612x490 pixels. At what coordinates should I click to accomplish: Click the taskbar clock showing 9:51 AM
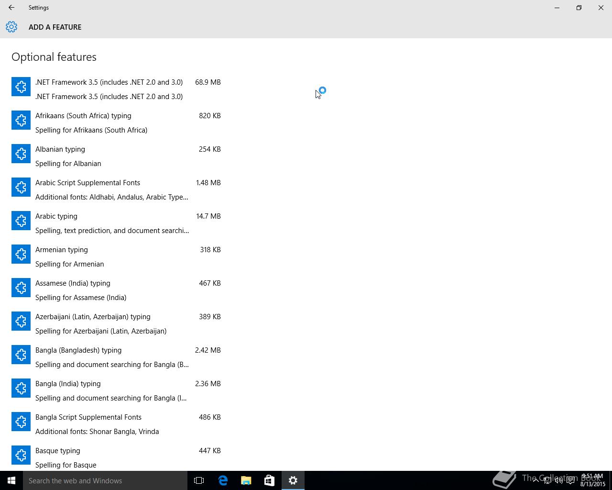[592, 480]
